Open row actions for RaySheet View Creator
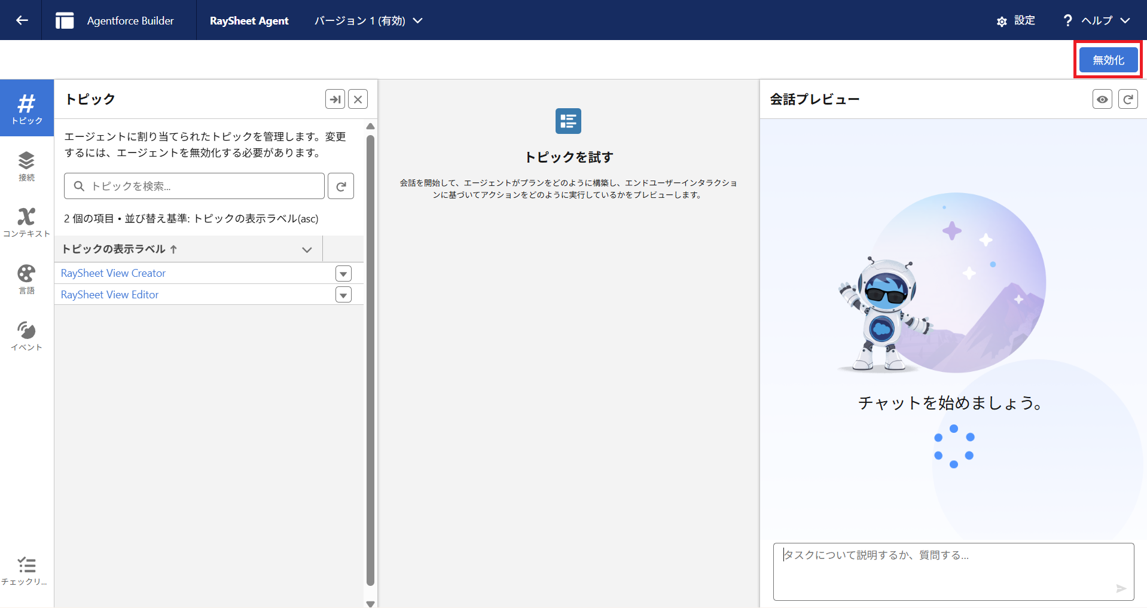Image resolution: width=1147 pixels, height=608 pixels. pyautogui.click(x=343, y=274)
